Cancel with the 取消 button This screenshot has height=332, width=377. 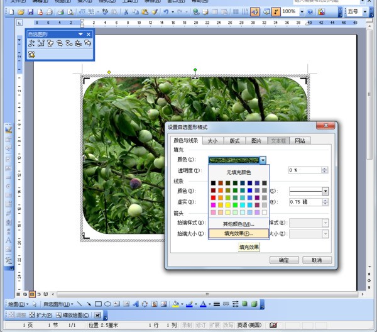click(x=317, y=260)
